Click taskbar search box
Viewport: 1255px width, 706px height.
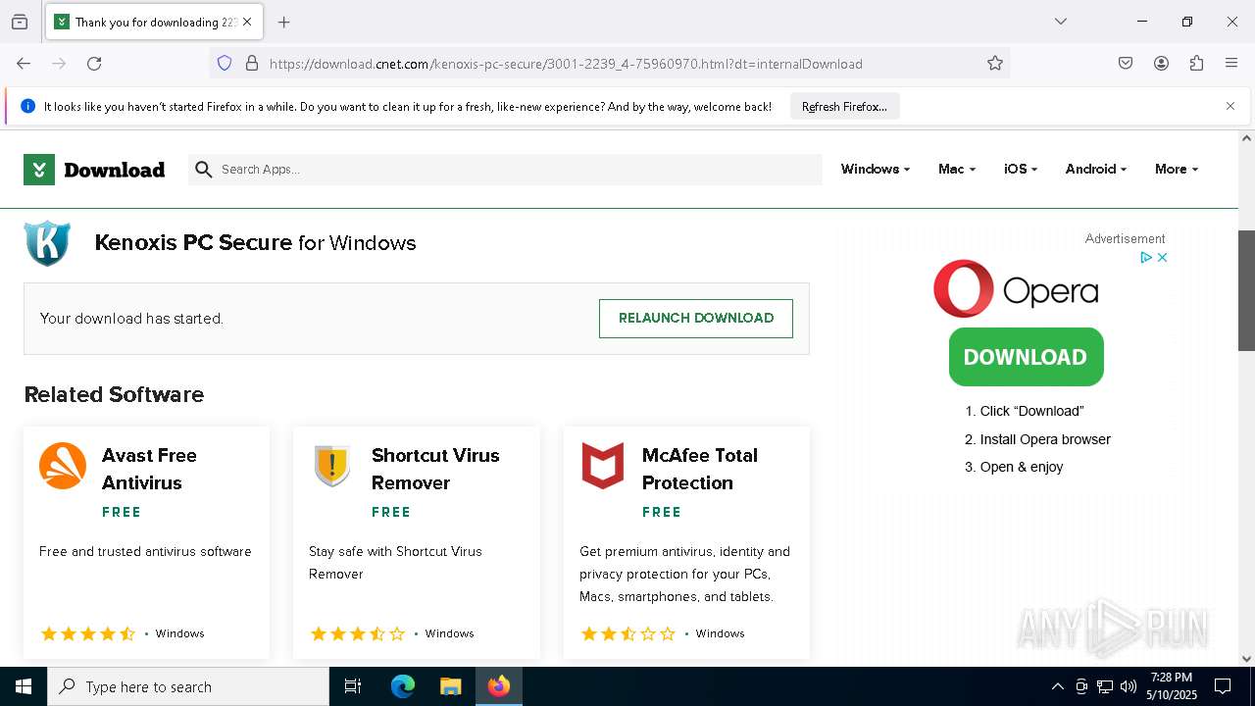coord(188,686)
